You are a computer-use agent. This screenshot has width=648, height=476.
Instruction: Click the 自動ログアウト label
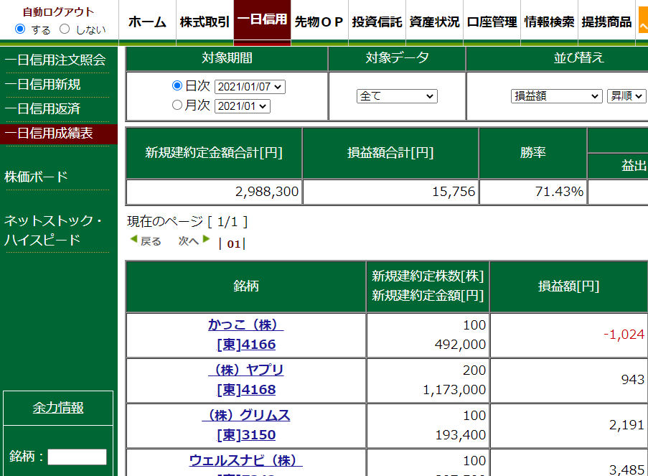pyautogui.click(x=58, y=12)
